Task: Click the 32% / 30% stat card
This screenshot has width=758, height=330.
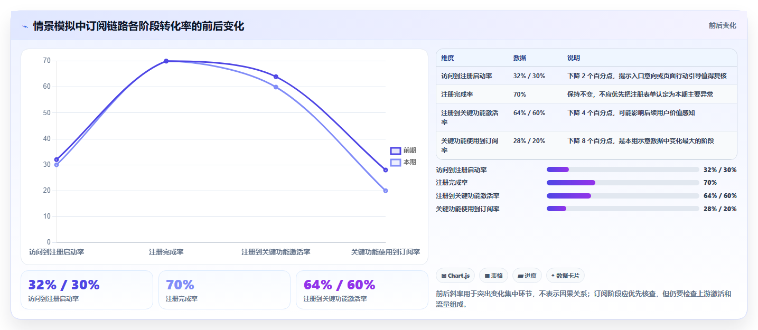Action: (87, 290)
